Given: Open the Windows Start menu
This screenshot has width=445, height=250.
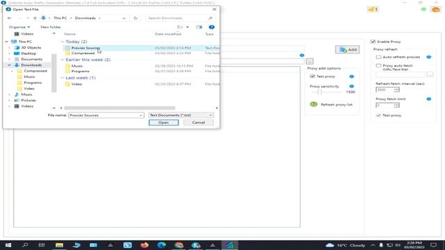Looking at the screenshot, I should pos(8,245).
